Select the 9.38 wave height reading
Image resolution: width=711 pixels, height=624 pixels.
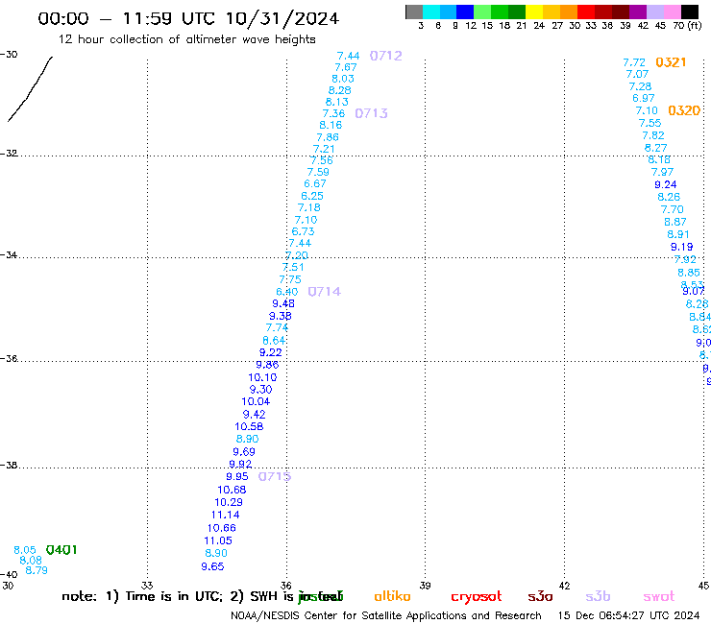281,316
